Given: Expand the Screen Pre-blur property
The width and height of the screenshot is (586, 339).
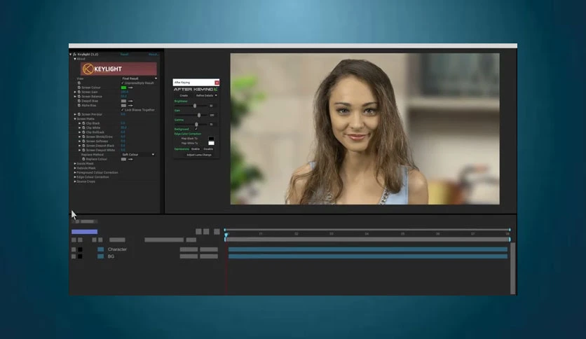Looking at the screenshot, I should pyautogui.click(x=75, y=114).
